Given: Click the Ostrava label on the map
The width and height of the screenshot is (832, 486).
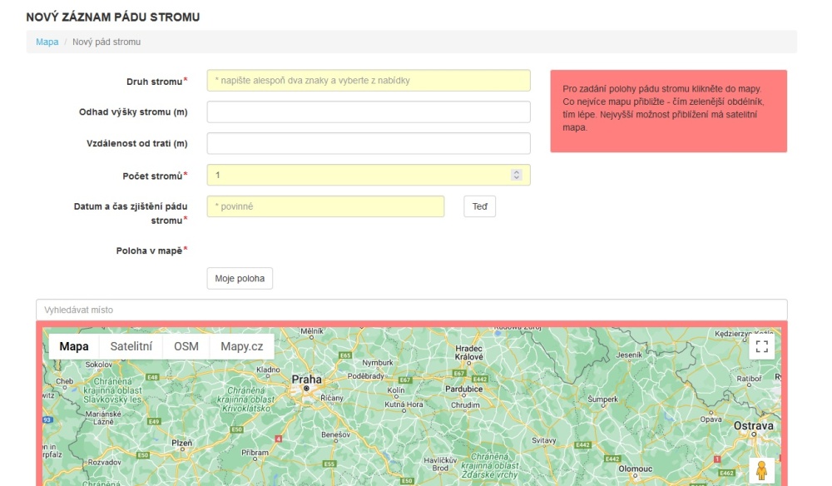Looking at the screenshot, I should (x=753, y=425).
